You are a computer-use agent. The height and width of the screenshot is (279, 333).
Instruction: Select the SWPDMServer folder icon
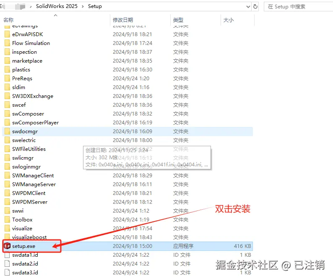tap(7, 202)
